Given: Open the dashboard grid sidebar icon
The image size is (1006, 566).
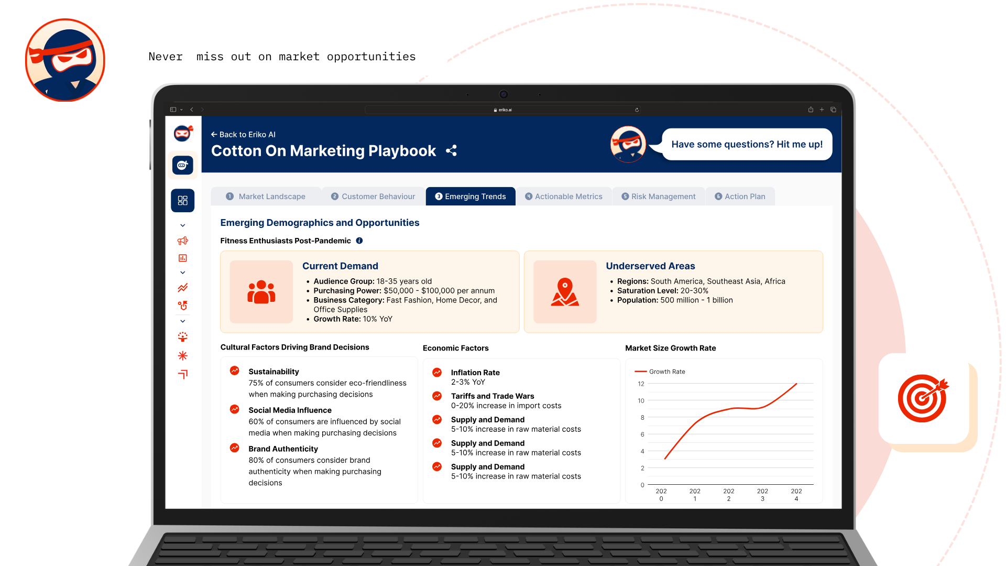Looking at the screenshot, I should pyautogui.click(x=183, y=200).
